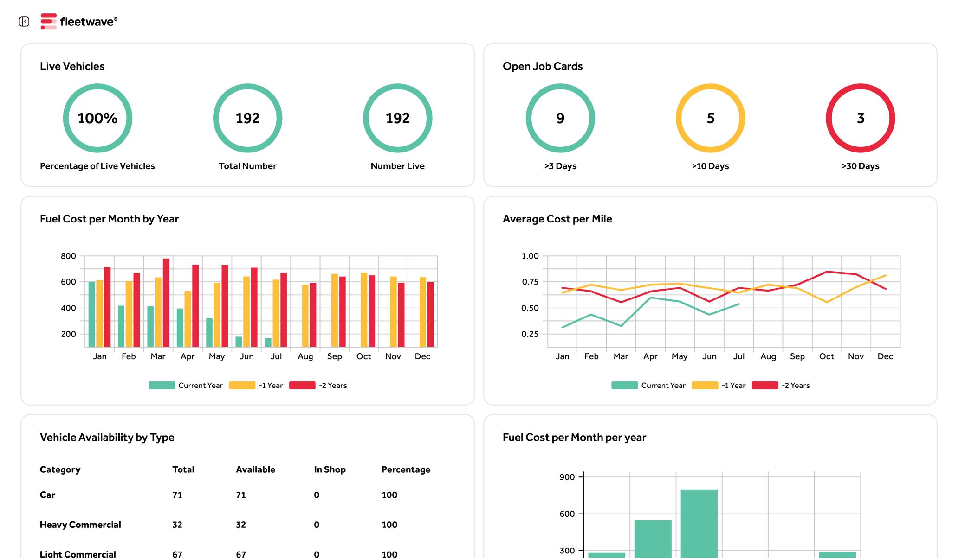Click the March red bar in fuel cost chart
965x558 pixels.
[x=166, y=303]
